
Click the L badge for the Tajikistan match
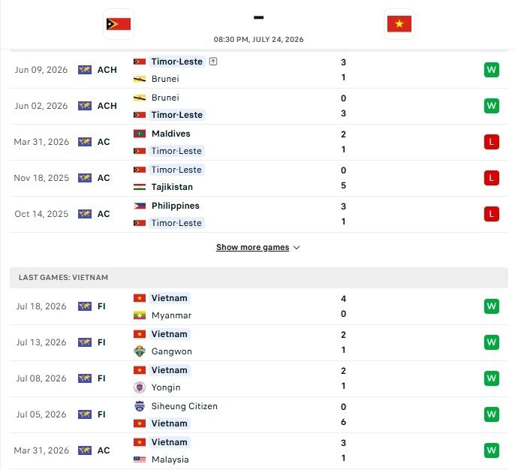(491, 178)
